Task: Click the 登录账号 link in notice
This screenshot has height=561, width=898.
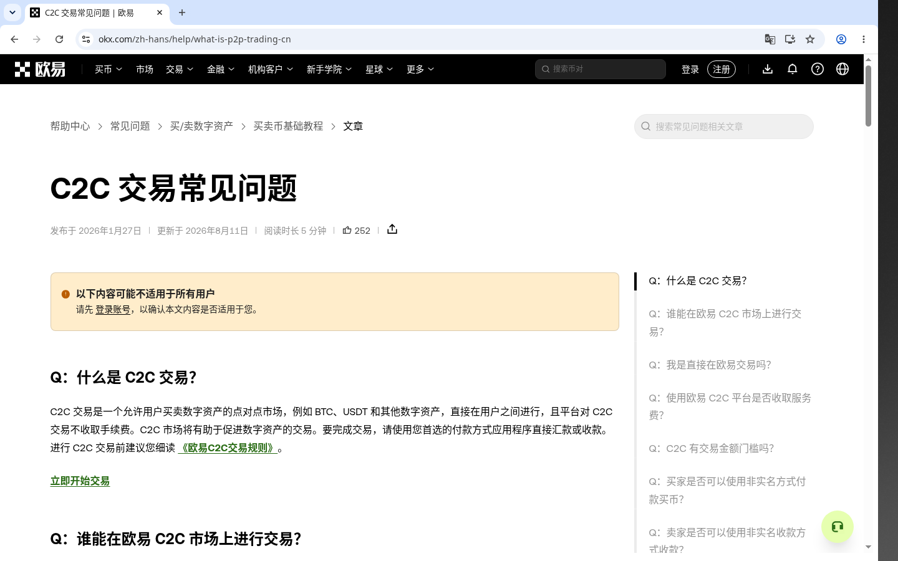Action: (x=113, y=309)
